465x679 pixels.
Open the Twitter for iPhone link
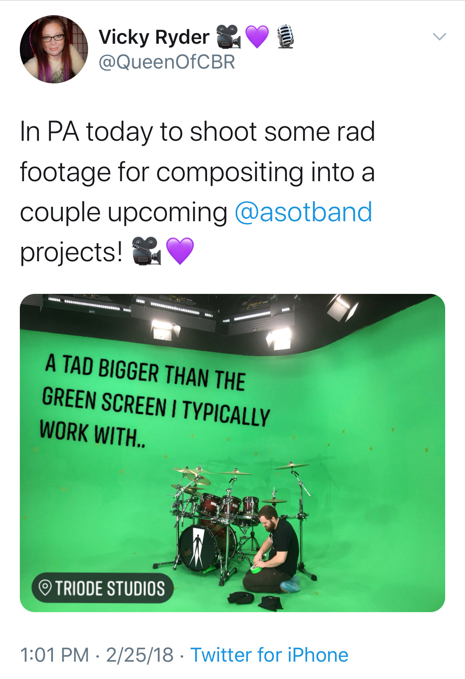click(269, 655)
